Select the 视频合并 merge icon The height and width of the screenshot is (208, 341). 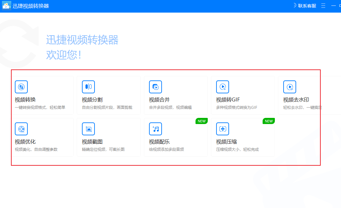click(x=155, y=87)
